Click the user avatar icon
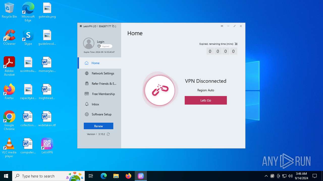Screen dimensions: 323x181 pos(89,43)
